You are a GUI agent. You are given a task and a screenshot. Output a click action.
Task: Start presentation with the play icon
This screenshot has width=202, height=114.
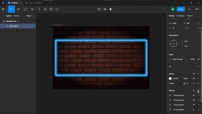click(189, 9)
